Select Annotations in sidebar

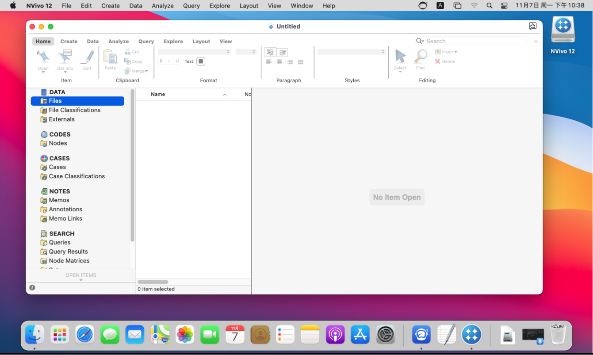(61, 210)
